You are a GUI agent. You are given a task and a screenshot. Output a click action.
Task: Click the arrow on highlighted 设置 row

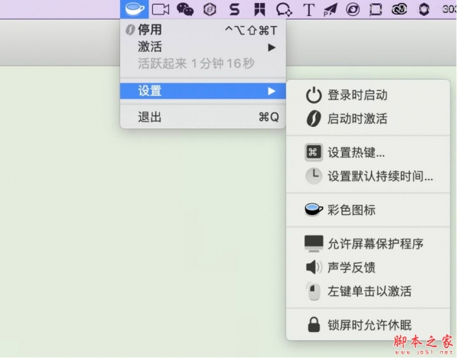(x=272, y=91)
